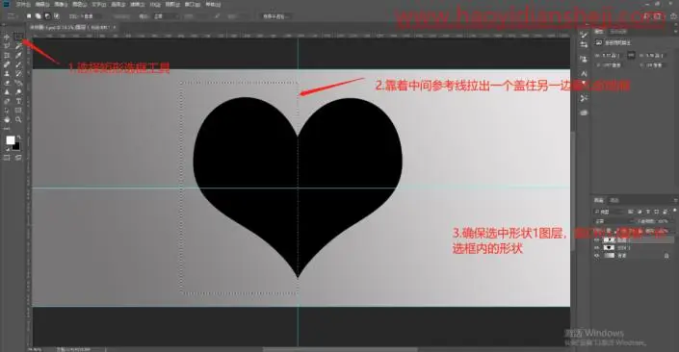Open the 编辑 (Edit) menu
Screen dimensions: 679x352
[42, 4]
